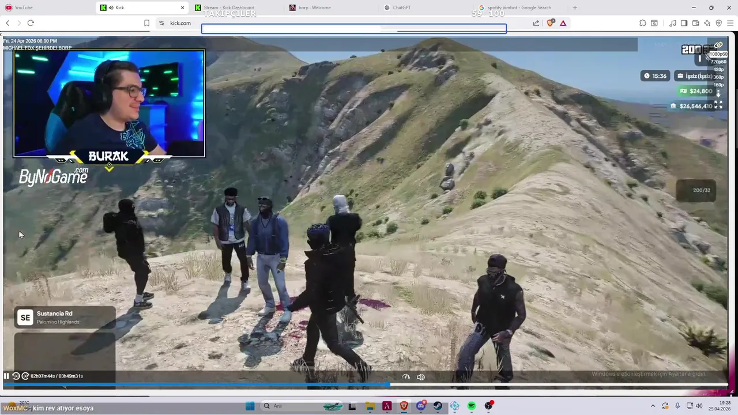The height and width of the screenshot is (415, 738).
Task: Open spotify aimbot Google Search tab
Action: [521, 7]
